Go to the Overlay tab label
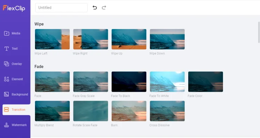The width and height of the screenshot is (260, 138). click(17, 64)
